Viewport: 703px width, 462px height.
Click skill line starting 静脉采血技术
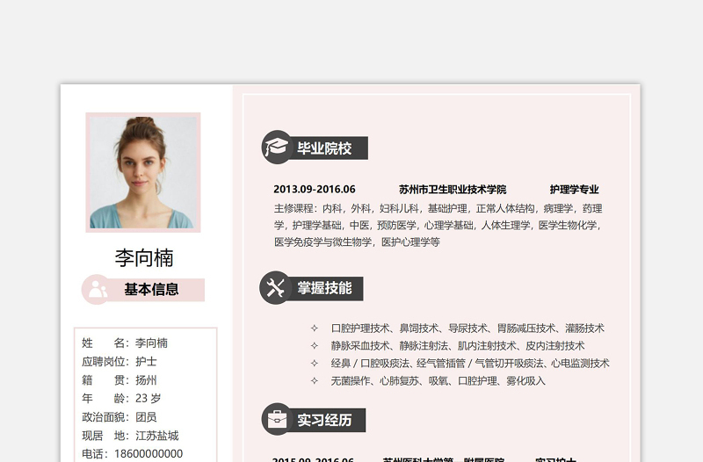[458, 346]
